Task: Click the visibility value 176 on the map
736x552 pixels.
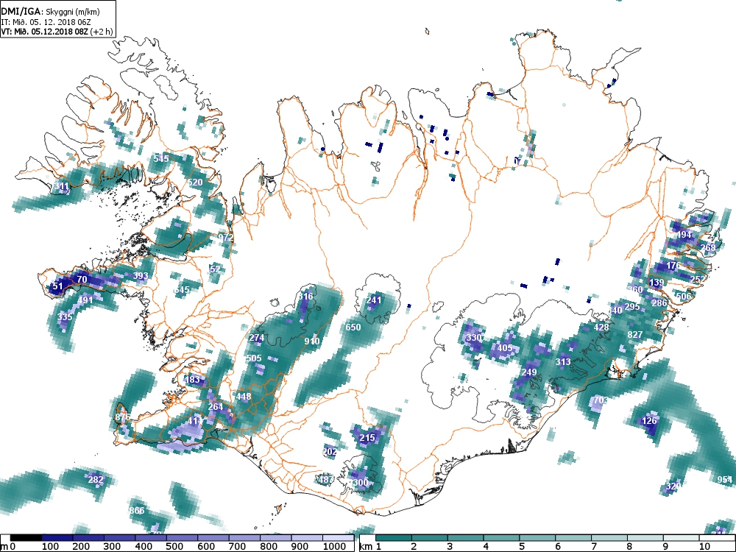Action: click(673, 266)
